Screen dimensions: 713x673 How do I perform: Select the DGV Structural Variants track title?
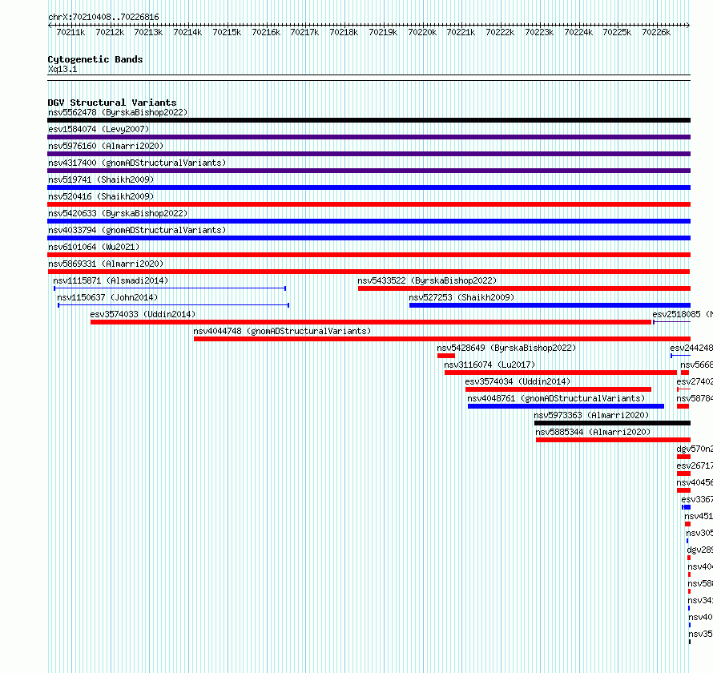click(x=112, y=103)
